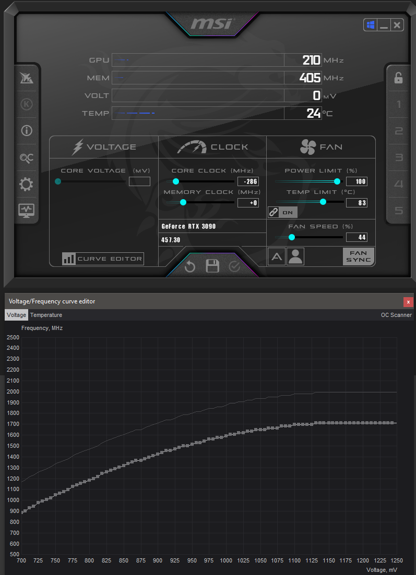416x575 pixels.
Task: Click the fan speed slider handle
Action: [292, 237]
